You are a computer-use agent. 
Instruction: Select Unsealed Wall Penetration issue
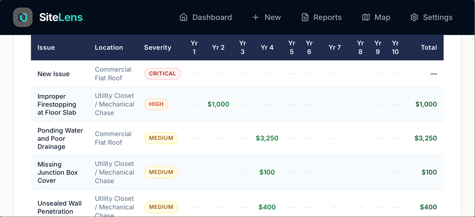click(60, 207)
